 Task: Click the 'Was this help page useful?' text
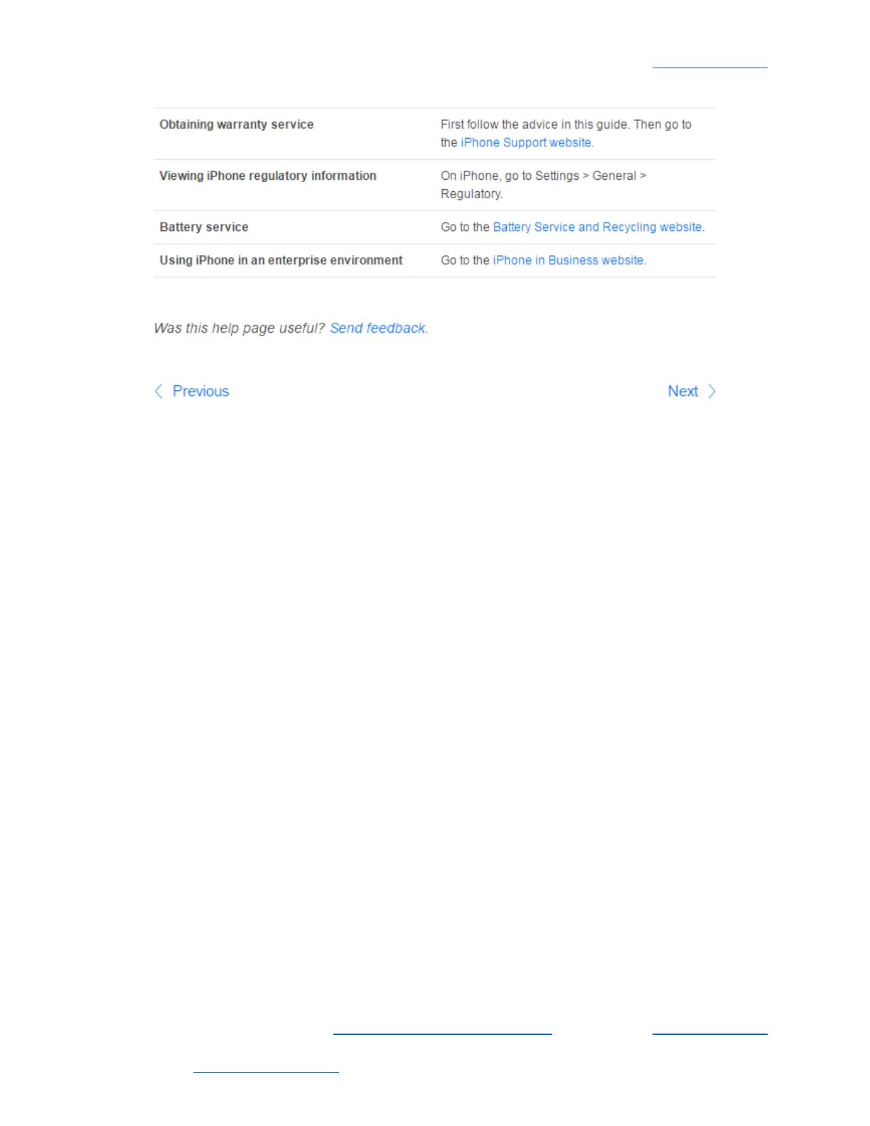[x=240, y=328]
